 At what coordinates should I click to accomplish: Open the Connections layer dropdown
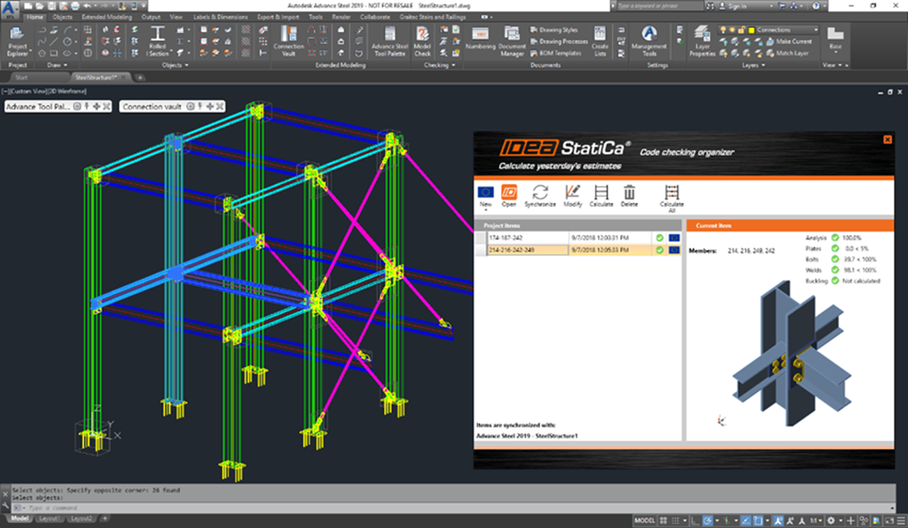click(x=816, y=30)
